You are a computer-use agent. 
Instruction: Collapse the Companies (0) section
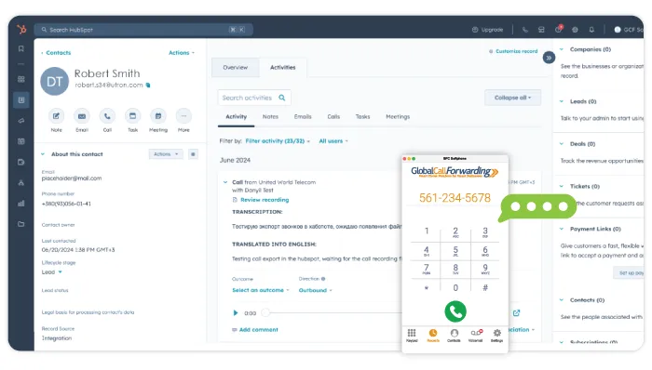[x=562, y=49]
